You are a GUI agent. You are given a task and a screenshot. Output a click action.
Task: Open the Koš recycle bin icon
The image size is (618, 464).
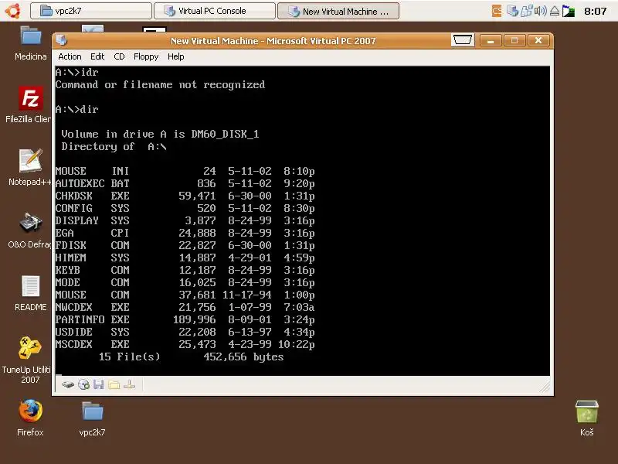point(587,418)
